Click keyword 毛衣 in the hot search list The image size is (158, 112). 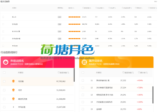click(20, 90)
